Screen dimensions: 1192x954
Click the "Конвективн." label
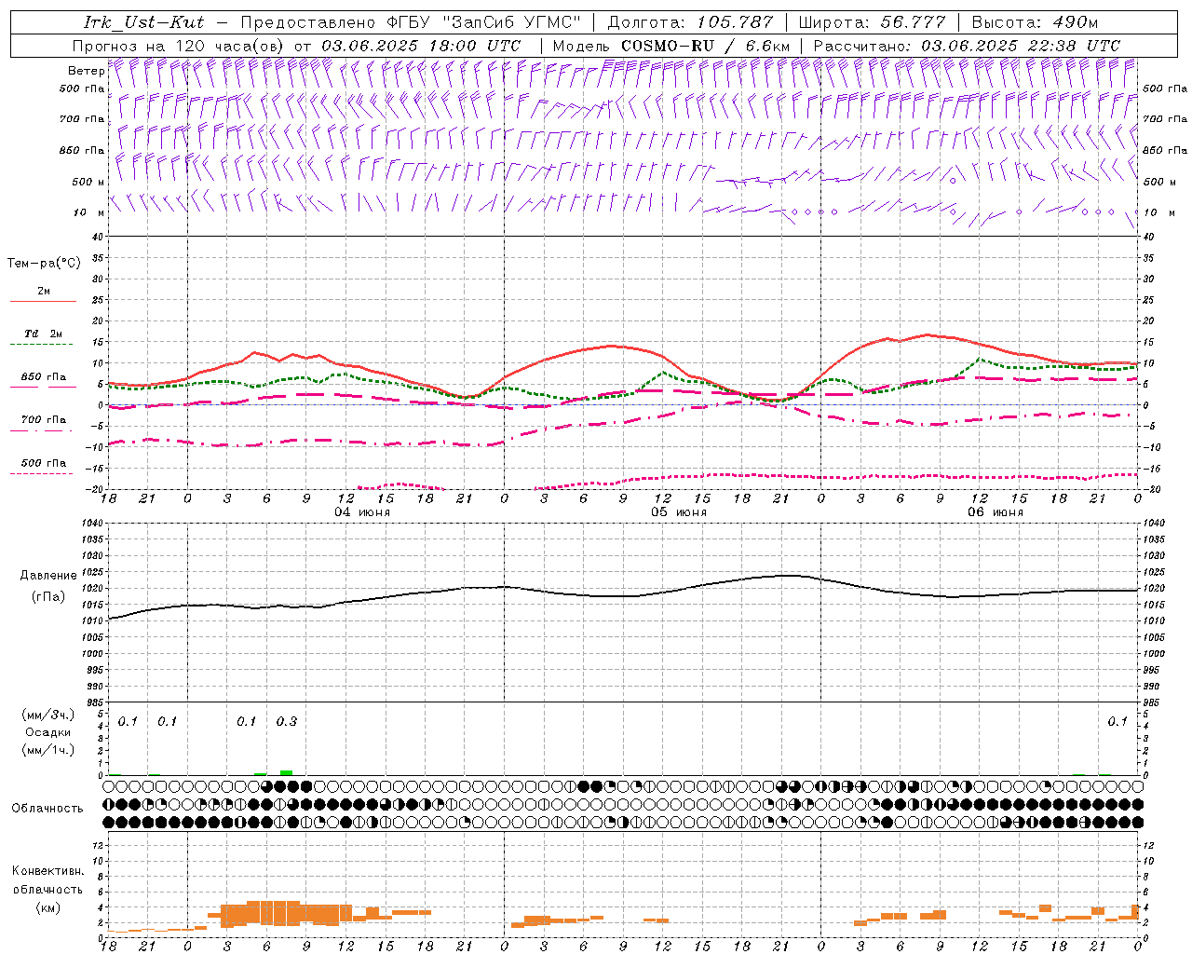coord(47,871)
